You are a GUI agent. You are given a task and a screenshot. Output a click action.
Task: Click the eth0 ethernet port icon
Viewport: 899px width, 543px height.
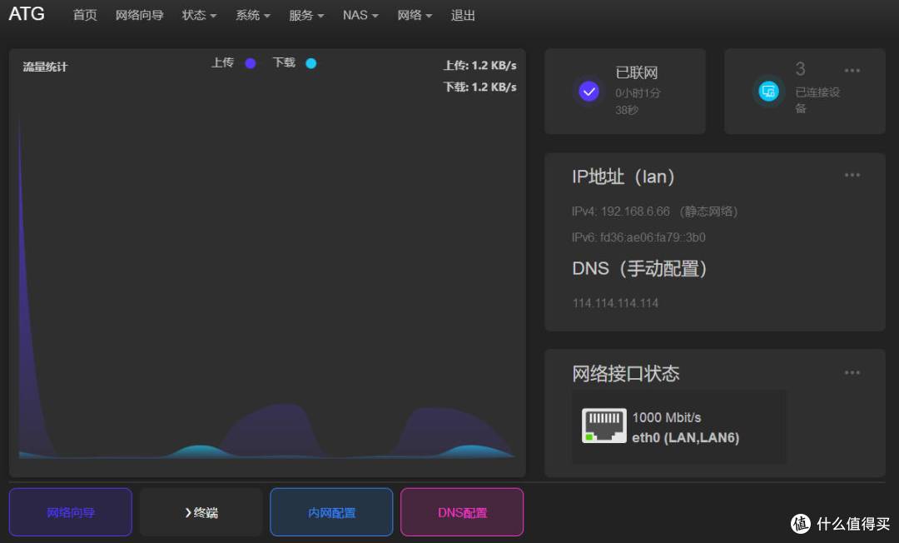coord(603,426)
